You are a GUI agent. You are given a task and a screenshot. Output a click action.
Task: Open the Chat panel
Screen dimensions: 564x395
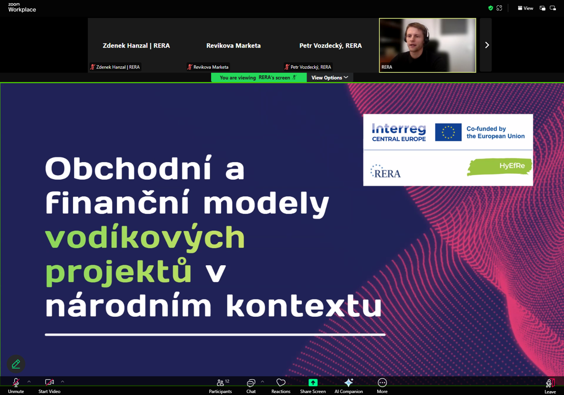(x=251, y=385)
